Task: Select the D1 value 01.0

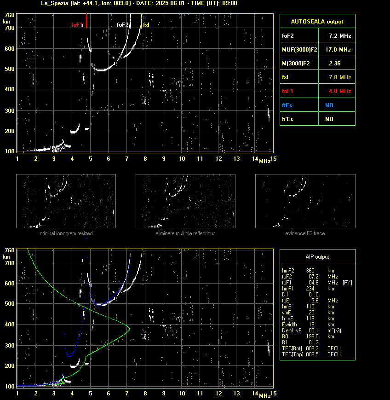Action: click(314, 295)
